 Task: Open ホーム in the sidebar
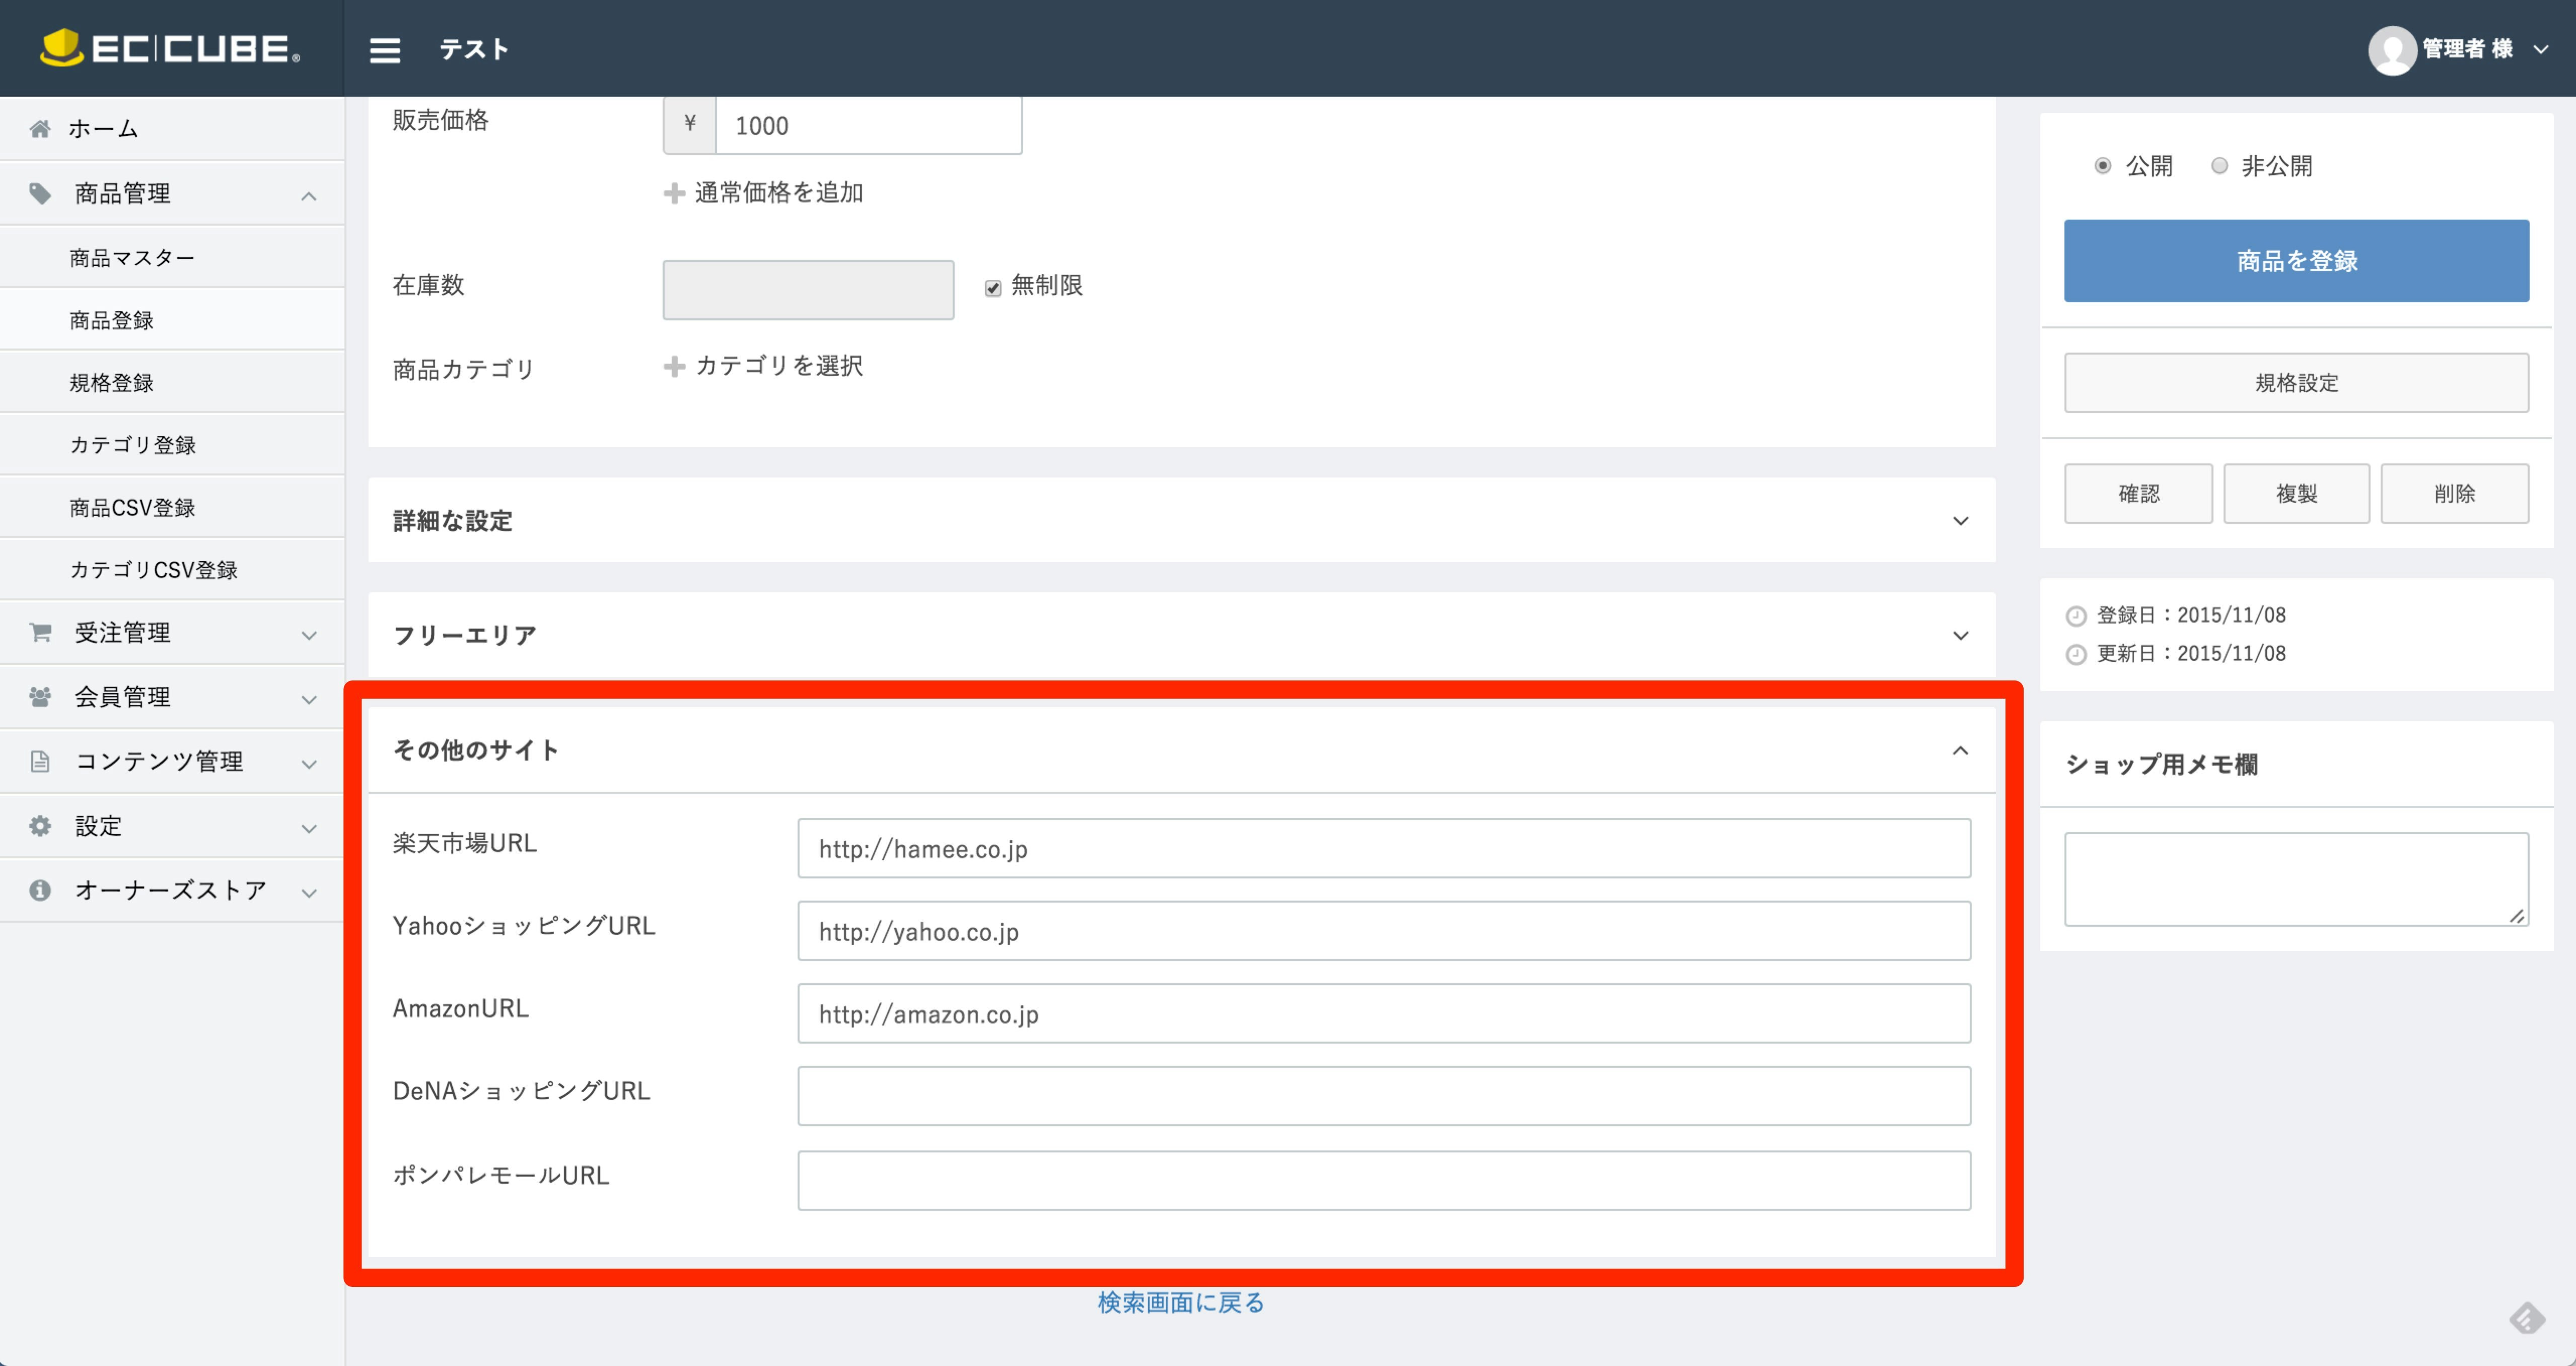pos(172,128)
